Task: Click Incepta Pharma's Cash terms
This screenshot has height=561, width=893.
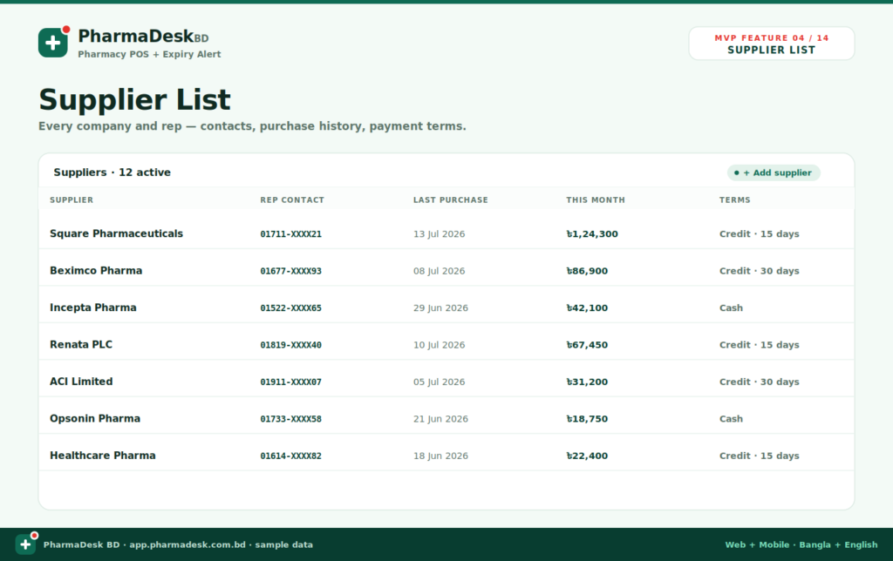Action: click(x=732, y=308)
